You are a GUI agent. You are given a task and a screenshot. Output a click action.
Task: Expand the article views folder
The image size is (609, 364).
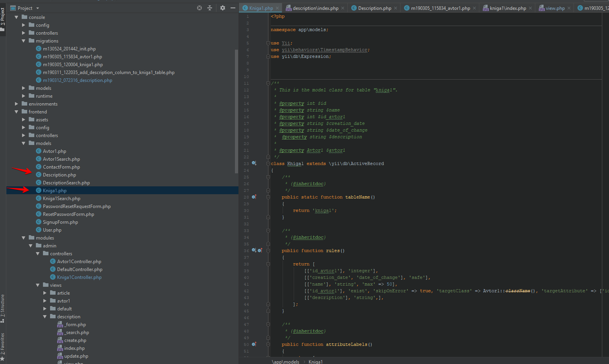tap(45, 293)
